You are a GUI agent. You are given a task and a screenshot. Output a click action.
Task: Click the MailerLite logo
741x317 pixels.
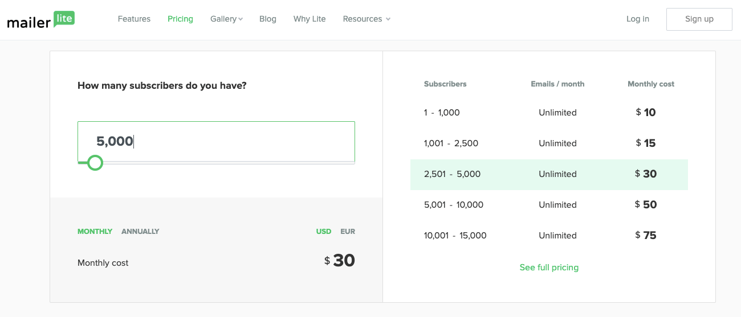click(x=40, y=20)
